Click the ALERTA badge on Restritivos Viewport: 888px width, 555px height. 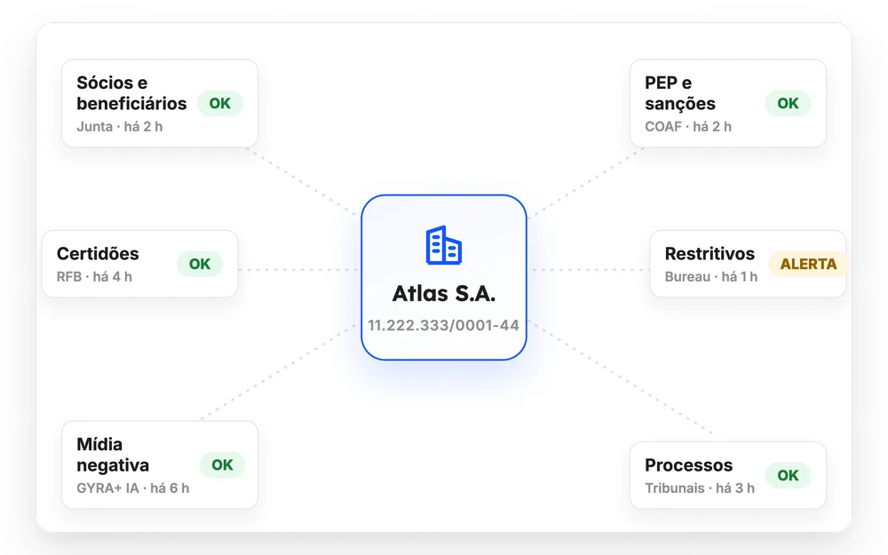coord(808,264)
